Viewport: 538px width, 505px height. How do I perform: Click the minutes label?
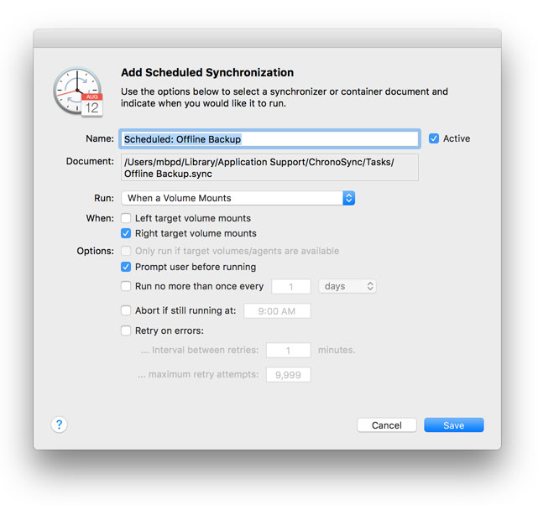(x=337, y=350)
